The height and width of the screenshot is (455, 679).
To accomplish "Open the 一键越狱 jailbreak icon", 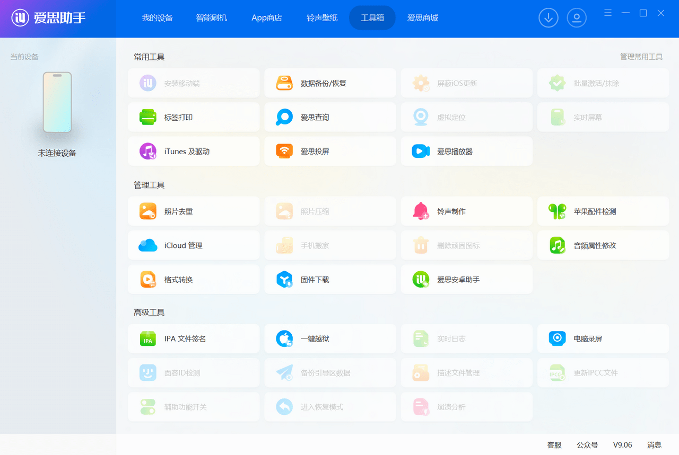I will (284, 339).
